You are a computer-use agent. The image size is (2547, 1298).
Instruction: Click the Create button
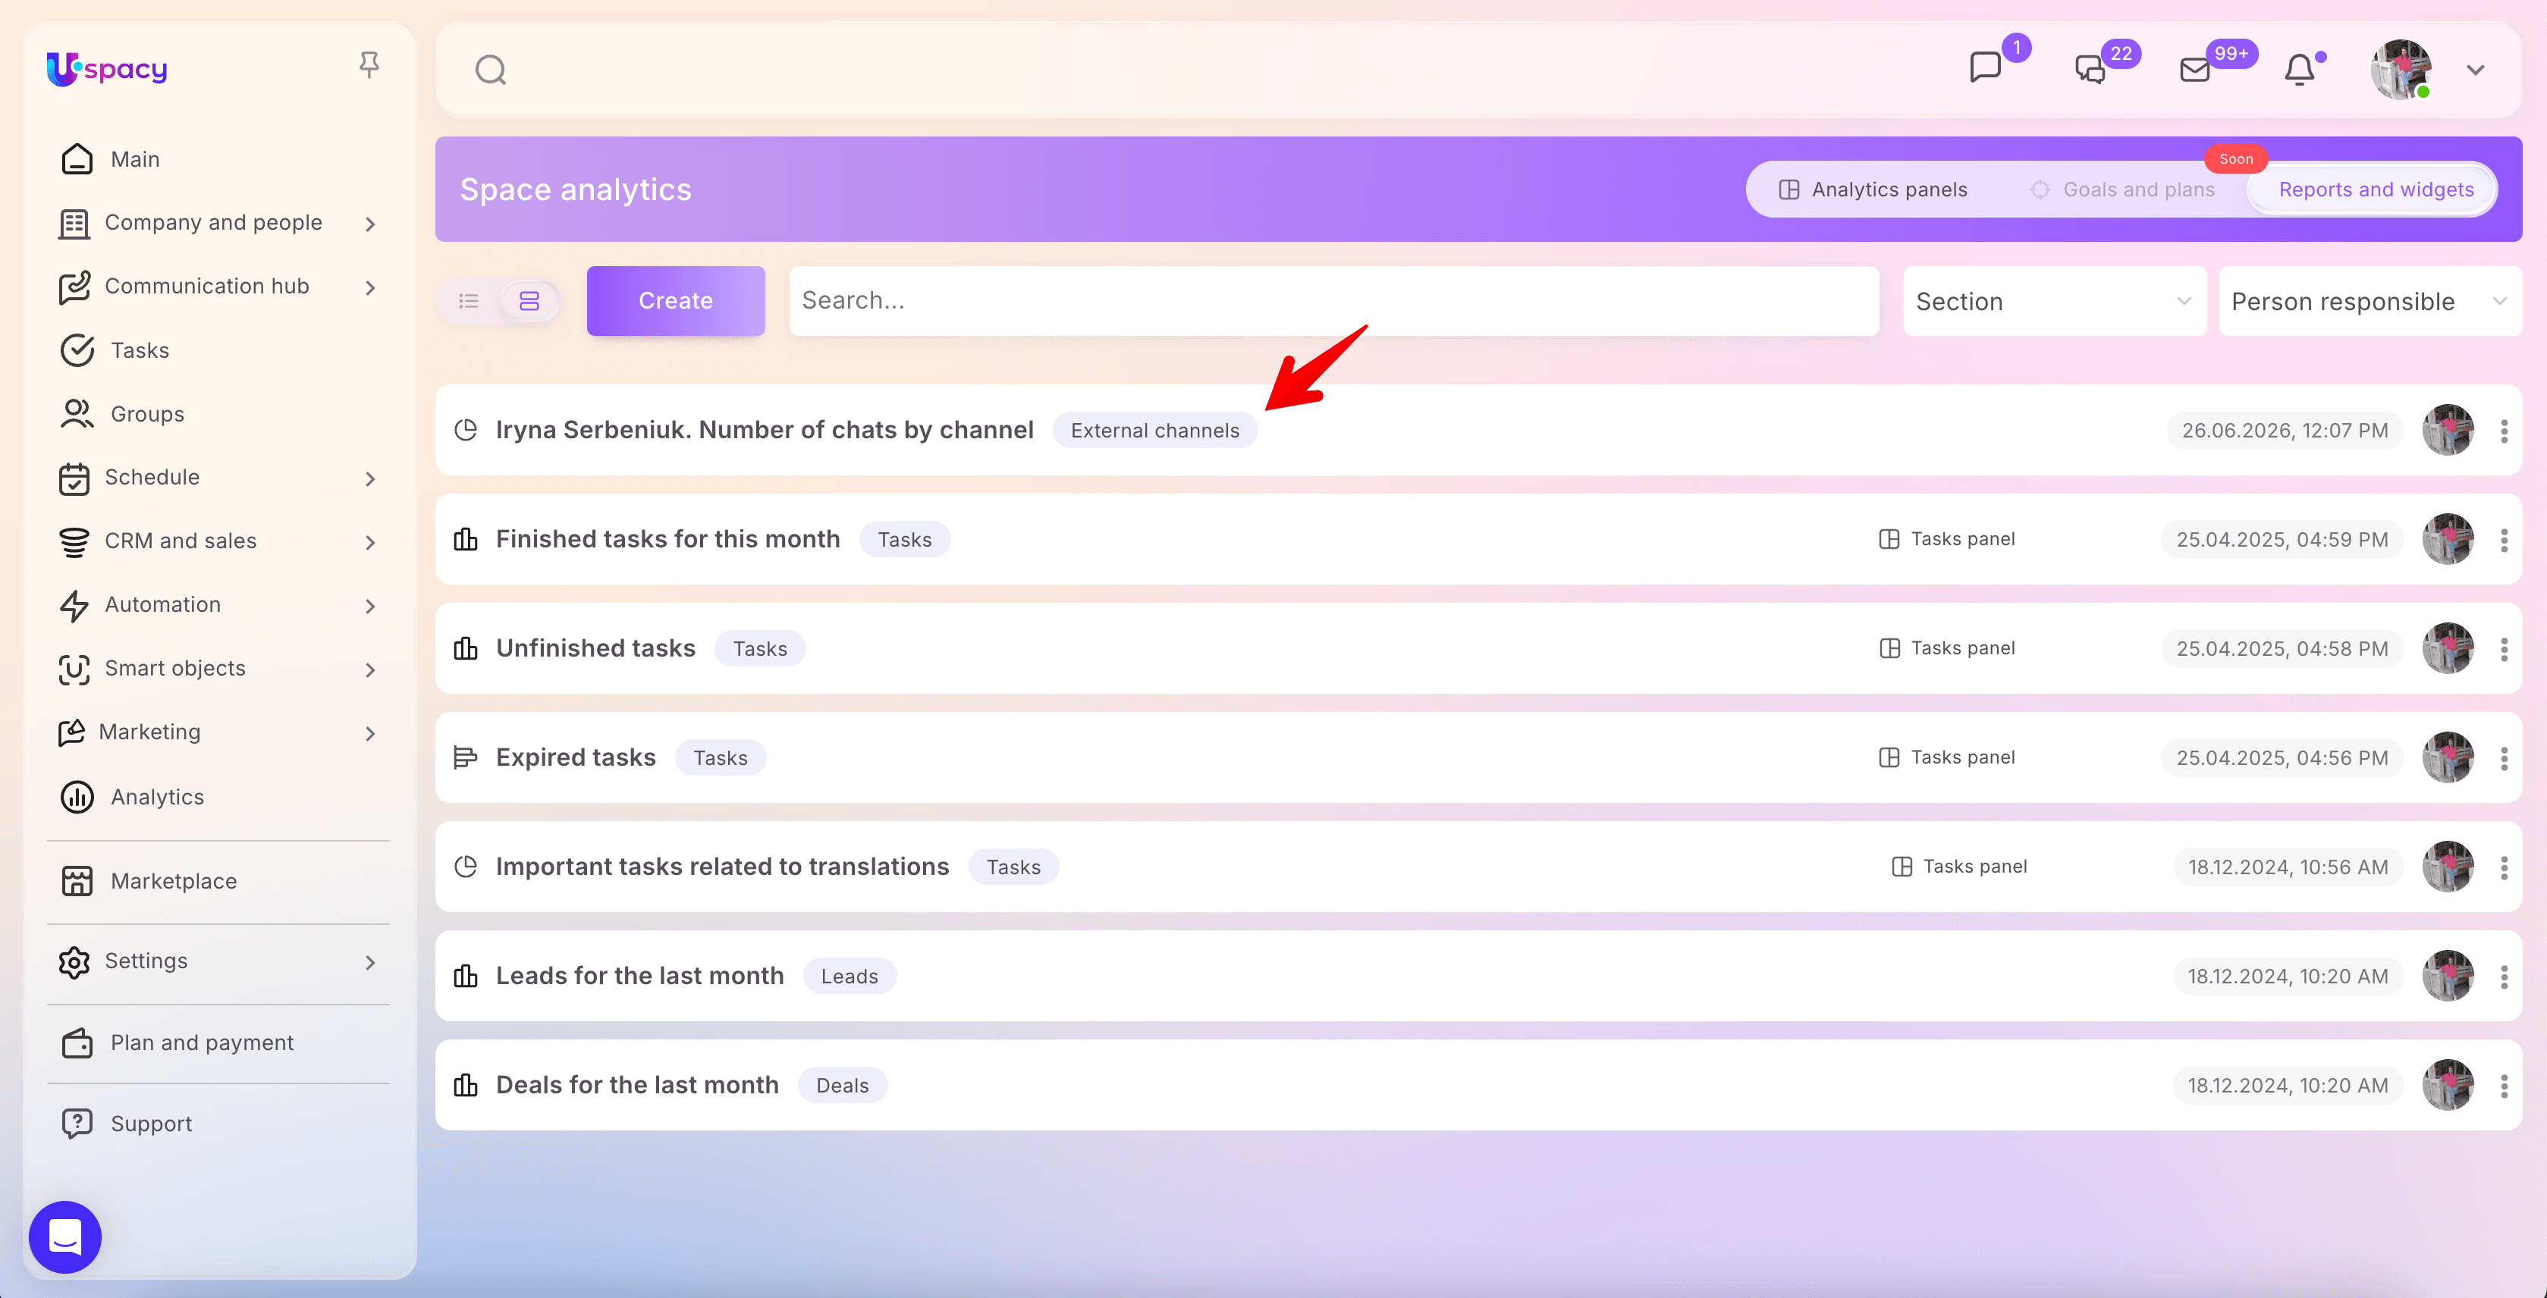tap(675, 300)
